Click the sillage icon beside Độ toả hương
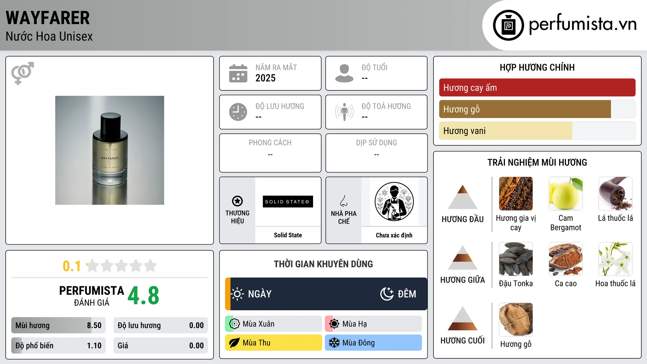This screenshot has height=364, width=647. coord(344,112)
